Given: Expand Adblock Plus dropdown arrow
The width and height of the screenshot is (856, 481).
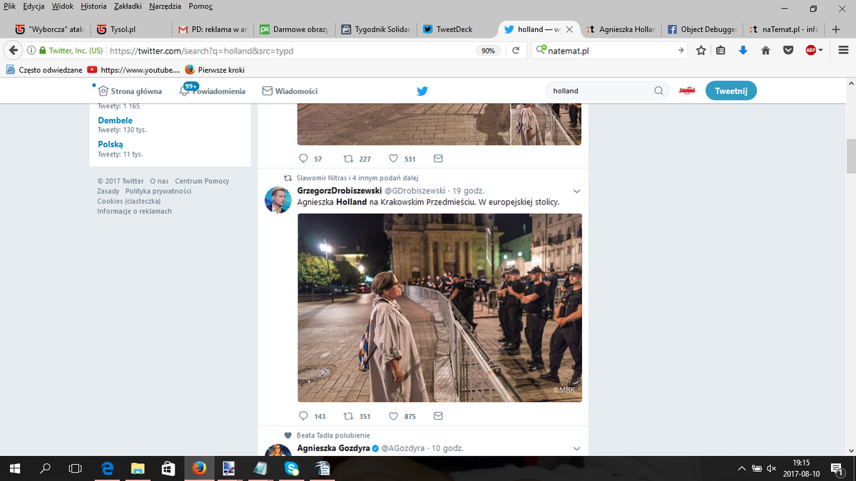Looking at the screenshot, I should coord(821,51).
